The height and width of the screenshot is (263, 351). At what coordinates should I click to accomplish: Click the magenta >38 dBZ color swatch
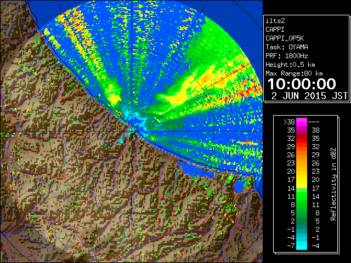pos(302,122)
